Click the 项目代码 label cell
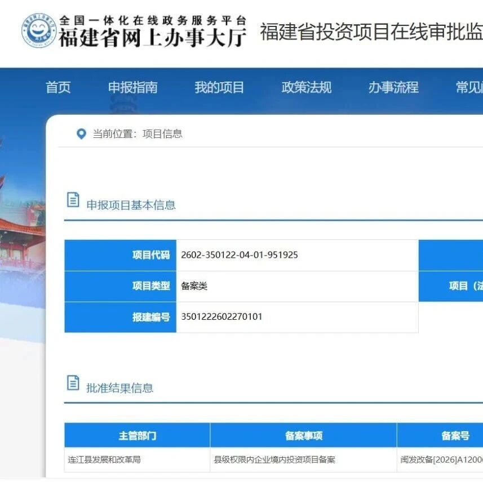 click(120, 255)
